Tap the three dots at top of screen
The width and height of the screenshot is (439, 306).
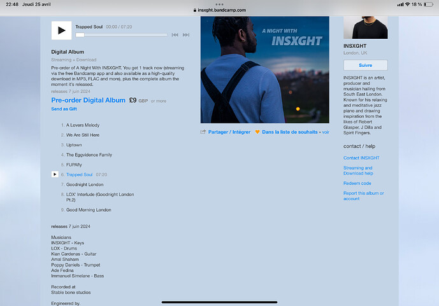coord(219,3)
